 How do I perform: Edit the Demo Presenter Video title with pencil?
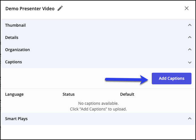pos(60,9)
